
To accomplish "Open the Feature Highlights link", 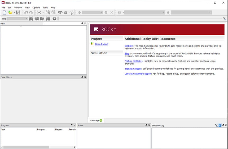I will coord(133,61).
